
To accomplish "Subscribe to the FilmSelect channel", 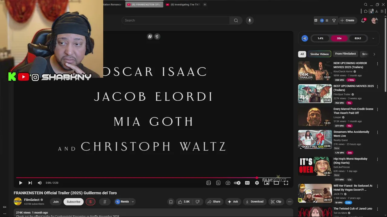I will click(x=73, y=202).
